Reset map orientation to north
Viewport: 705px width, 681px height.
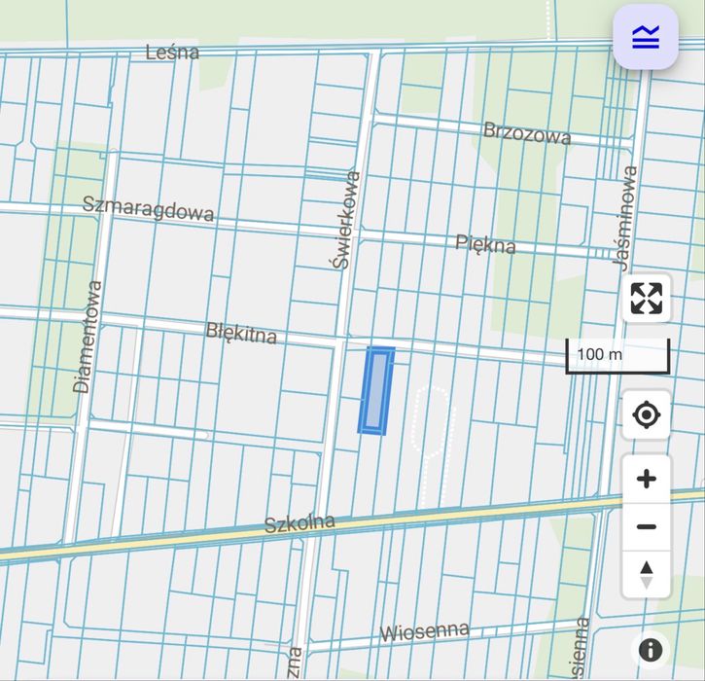point(647,574)
